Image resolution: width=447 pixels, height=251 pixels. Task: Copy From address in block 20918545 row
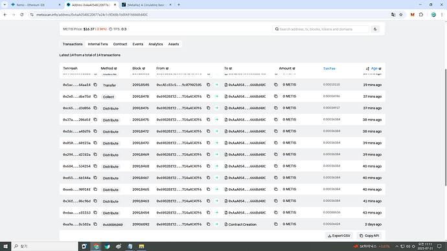[x=209, y=85]
